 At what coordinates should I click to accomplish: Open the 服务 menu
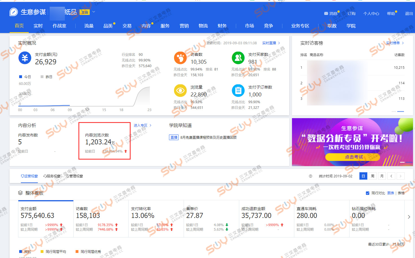click(x=165, y=26)
